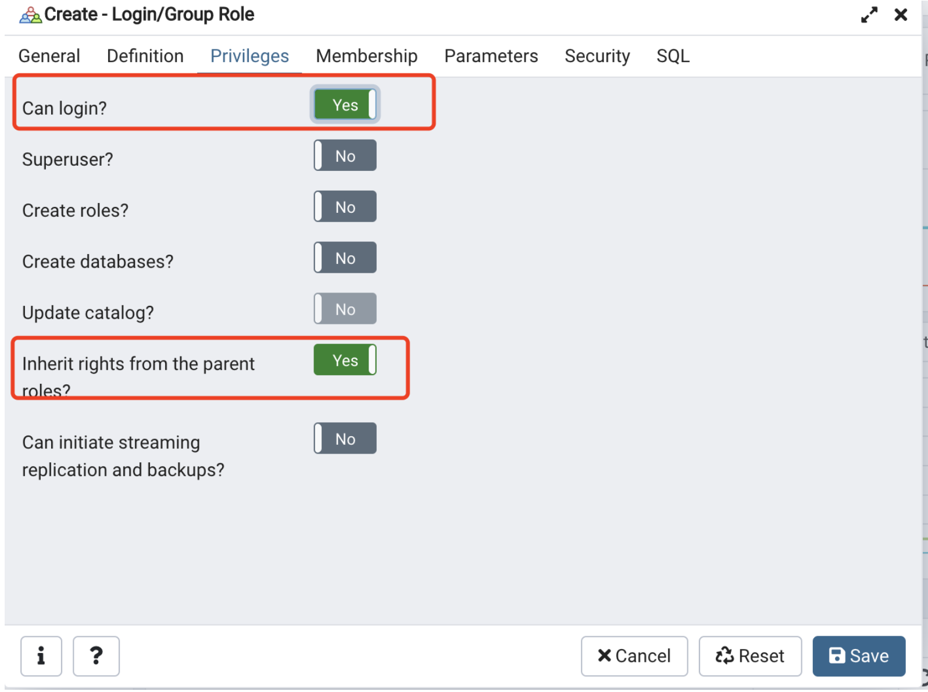Toggle Inherit rights from the parent roles off
Viewport: 928px width, 692px height.
click(x=344, y=360)
